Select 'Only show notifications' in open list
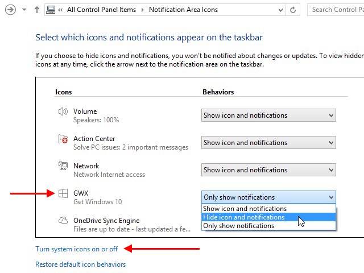The image size is (364, 273). tap(268, 226)
